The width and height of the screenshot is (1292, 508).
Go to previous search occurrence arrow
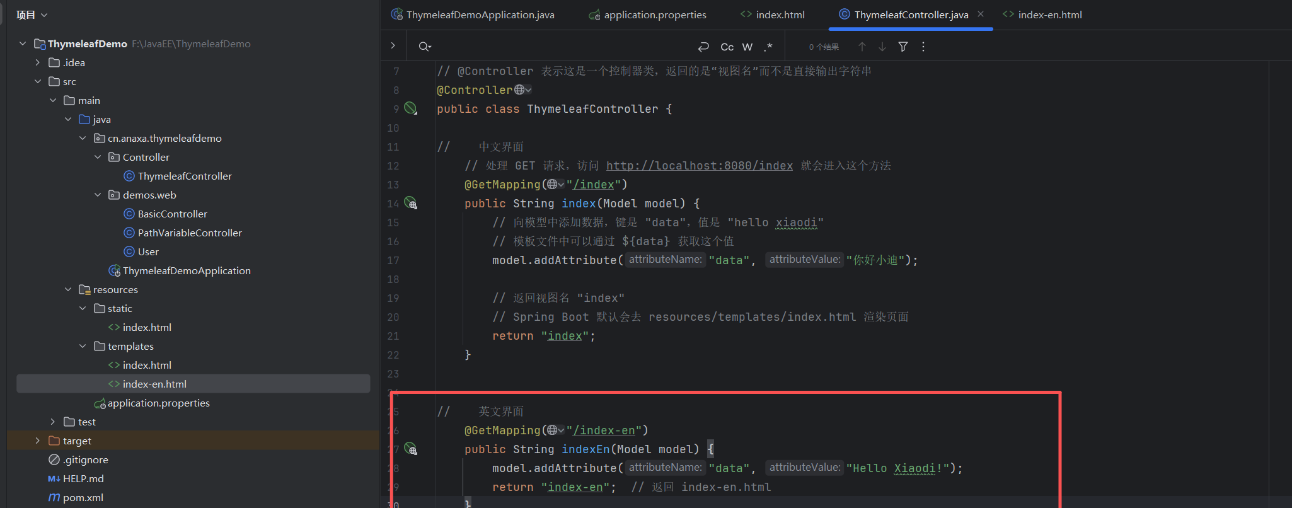coord(862,47)
